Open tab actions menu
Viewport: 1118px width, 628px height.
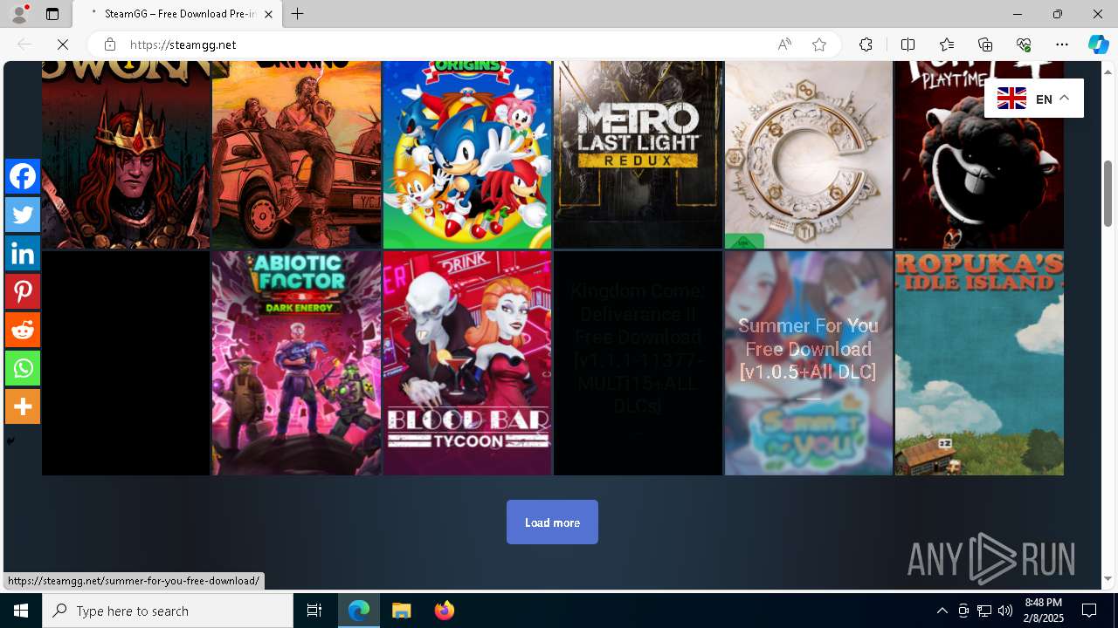click(52, 14)
